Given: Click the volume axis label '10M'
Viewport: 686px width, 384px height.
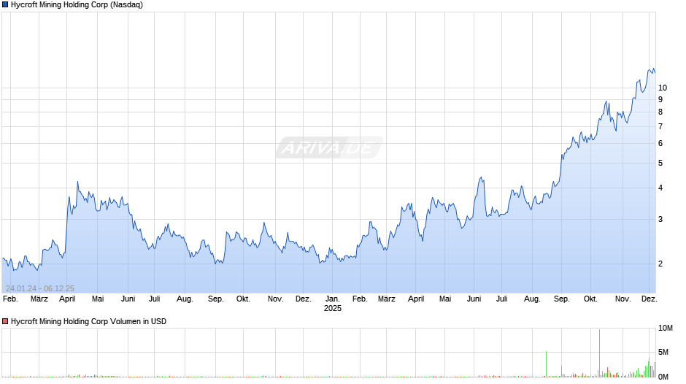Looking at the screenshot, I should tap(666, 328).
